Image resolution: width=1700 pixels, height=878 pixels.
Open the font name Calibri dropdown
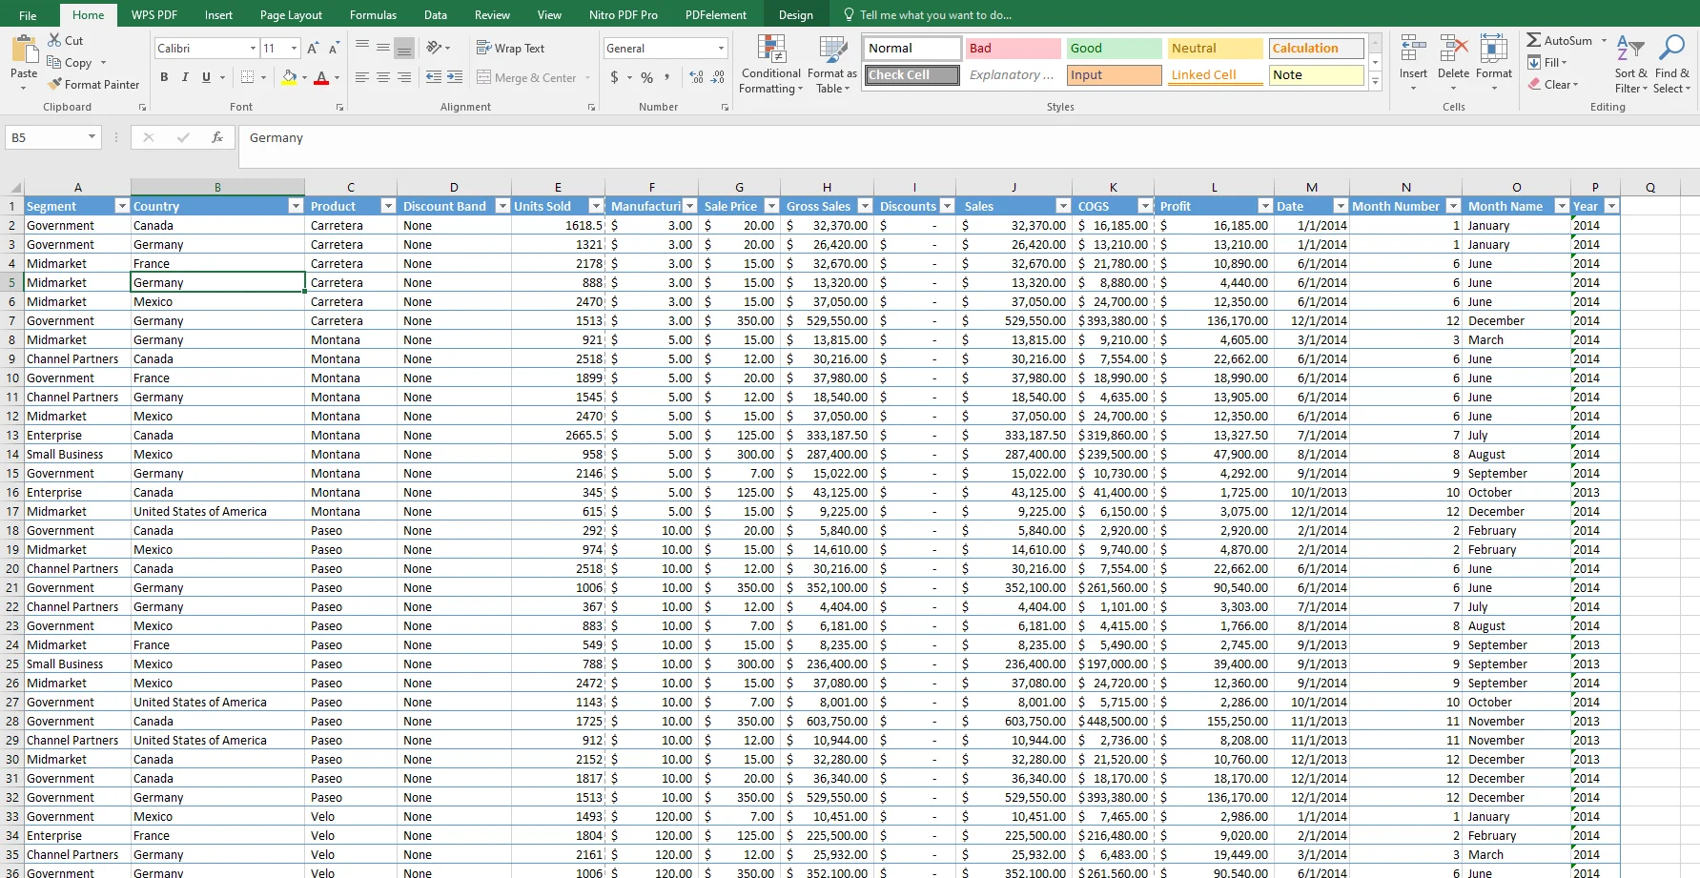coord(253,48)
